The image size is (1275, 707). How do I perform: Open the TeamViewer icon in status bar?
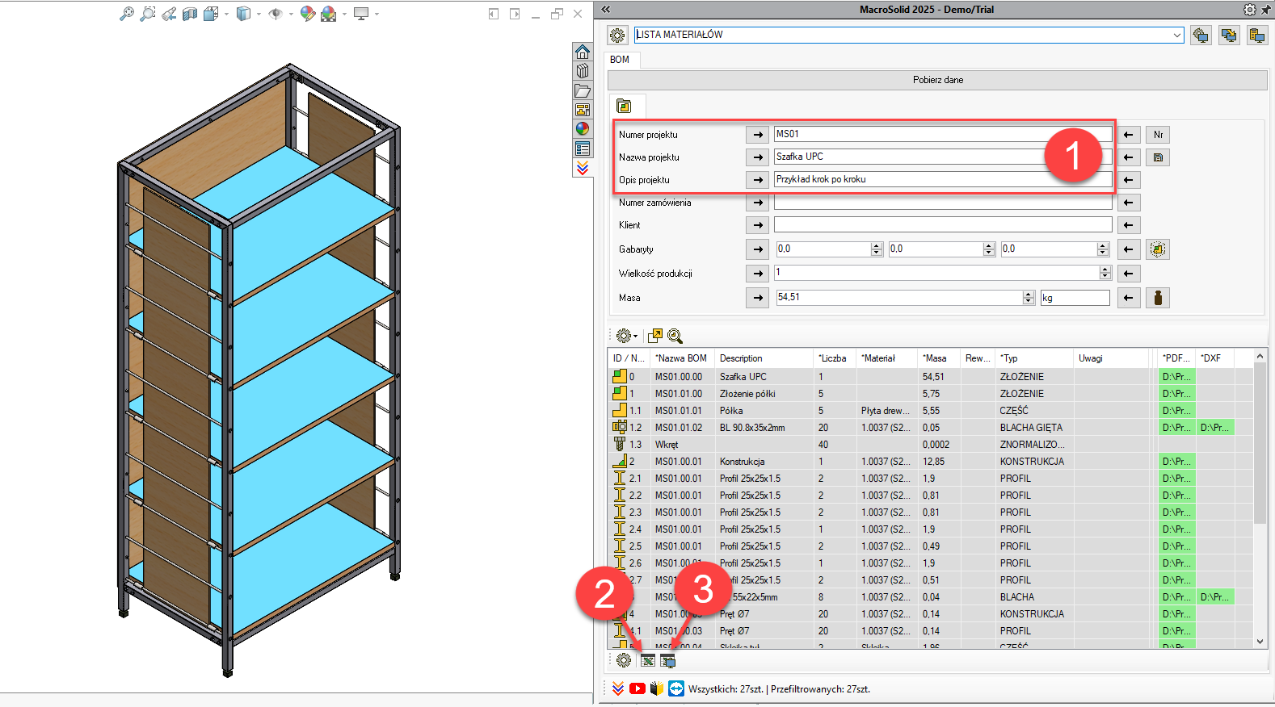point(676,688)
